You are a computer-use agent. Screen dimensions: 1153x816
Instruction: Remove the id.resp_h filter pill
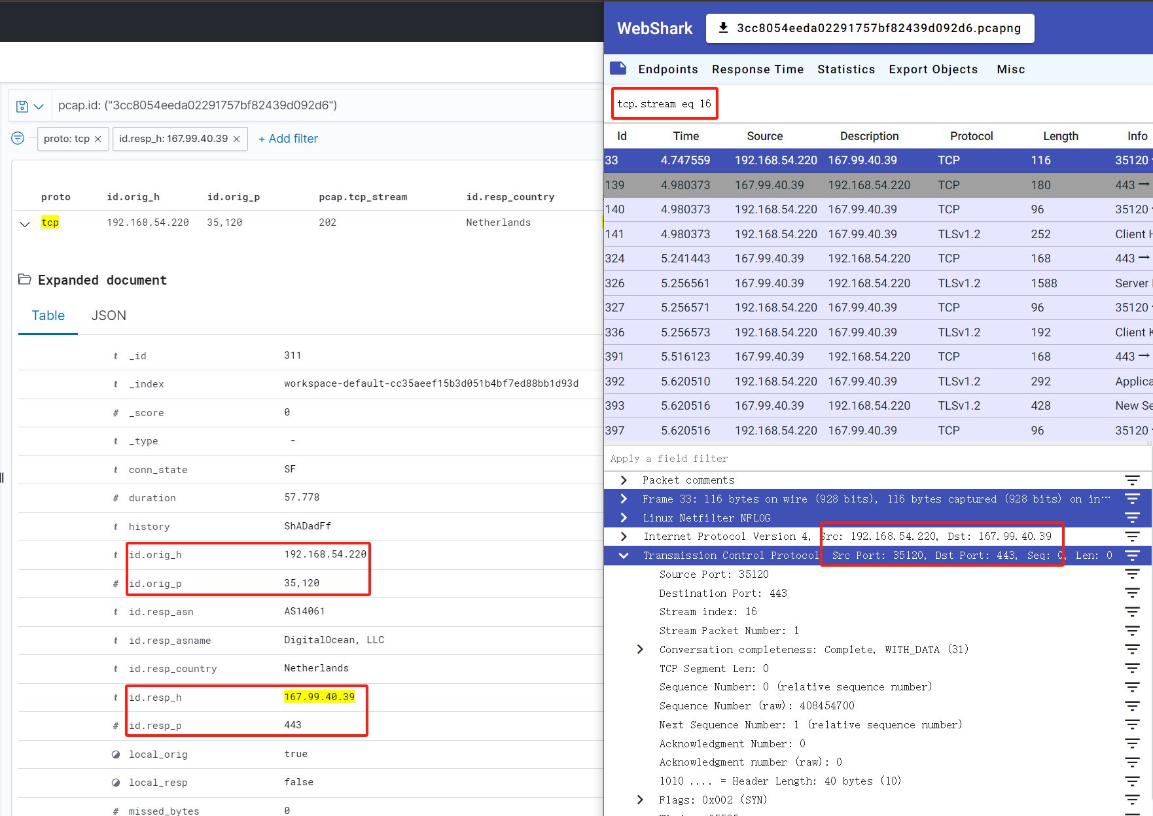[x=237, y=139]
